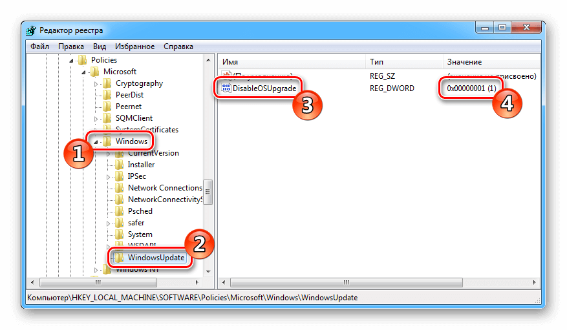This screenshot has height=330, width=567.
Task: Click the Psched folder icon
Action: pos(120,211)
